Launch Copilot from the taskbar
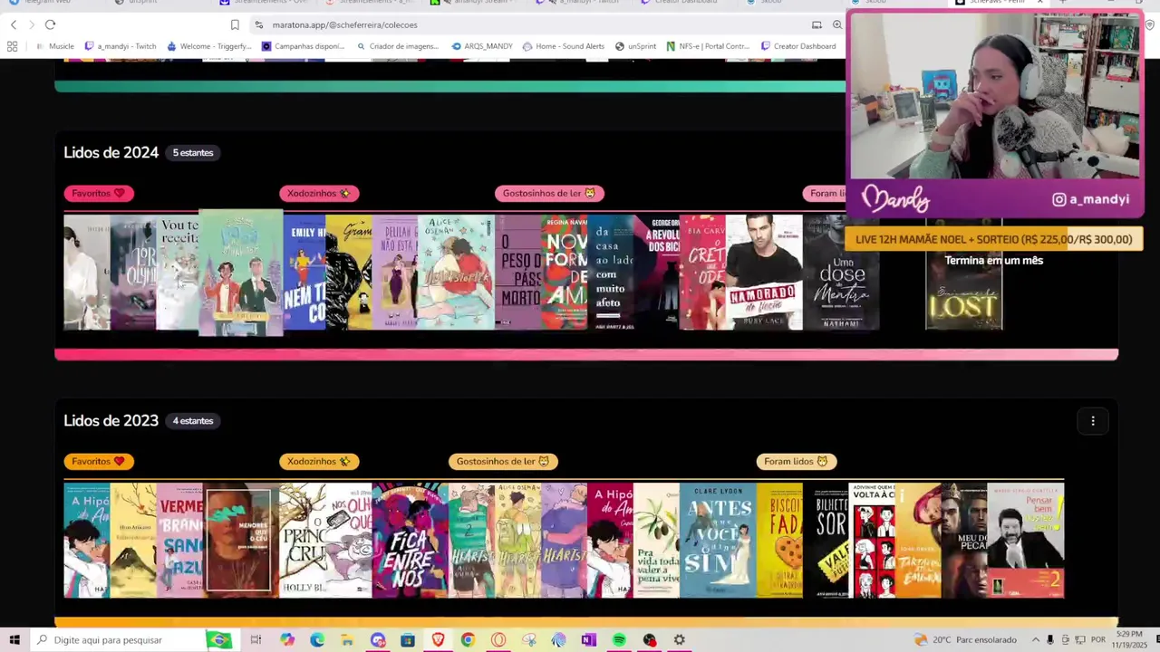The width and height of the screenshot is (1160, 652). click(x=287, y=639)
